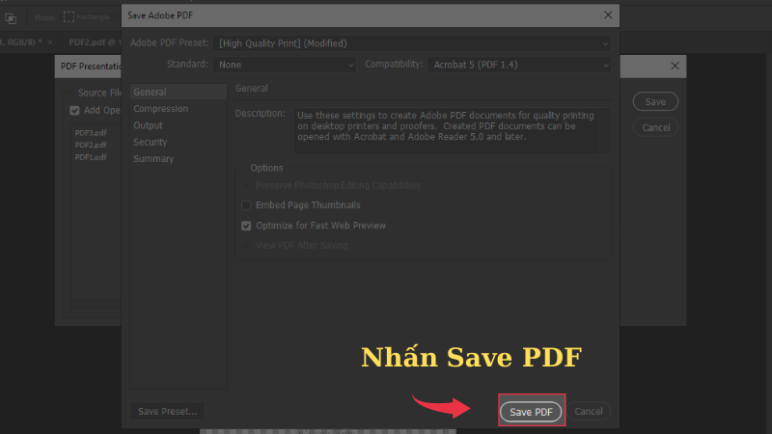Toggle Add Open Files checkbox in PDF Presentation
772x434 pixels.
pyautogui.click(x=74, y=111)
